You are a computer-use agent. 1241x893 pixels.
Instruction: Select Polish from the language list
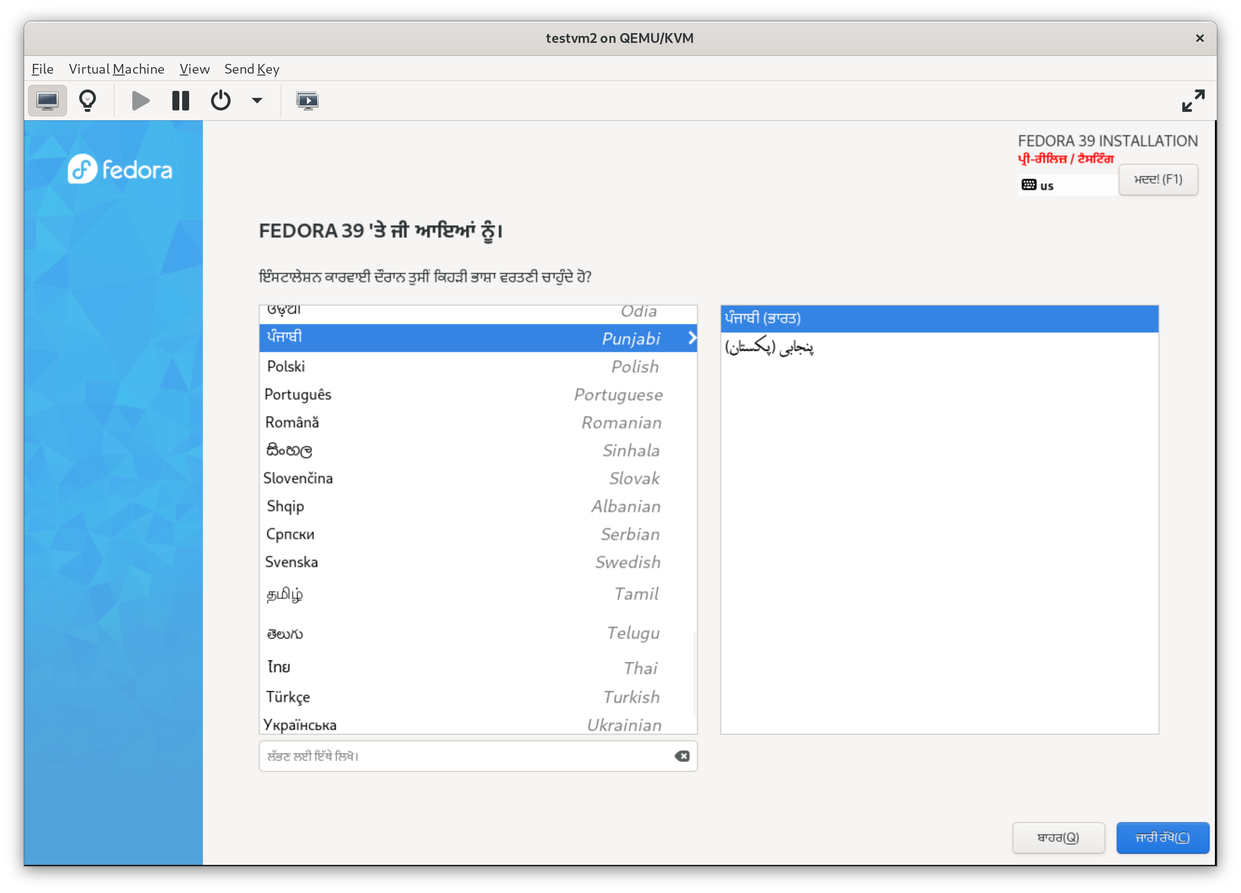point(477,366)
